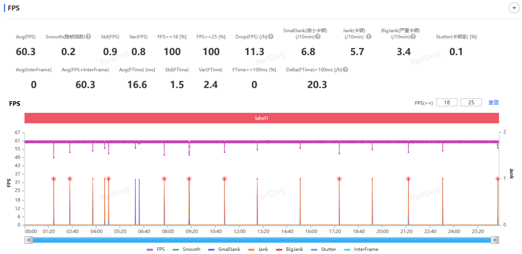The width and height of the screenshot is (522, 254).
Task: Click the FPS threshold field showing 18
Action: tap(447, 103)
